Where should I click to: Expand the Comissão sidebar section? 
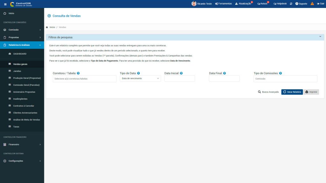22,30
